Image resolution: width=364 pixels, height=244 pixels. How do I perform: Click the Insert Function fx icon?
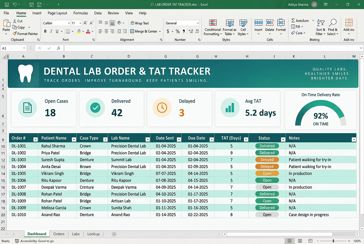tap(58, 48)
